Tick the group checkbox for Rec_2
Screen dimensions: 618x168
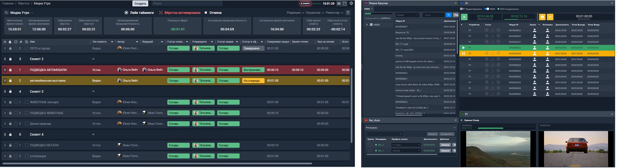coord(370,145)
